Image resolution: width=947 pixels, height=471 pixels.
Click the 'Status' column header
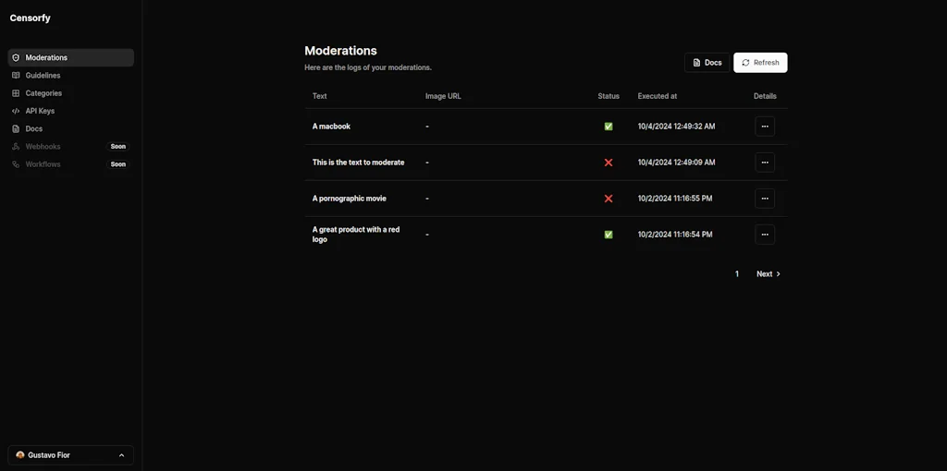609,96
